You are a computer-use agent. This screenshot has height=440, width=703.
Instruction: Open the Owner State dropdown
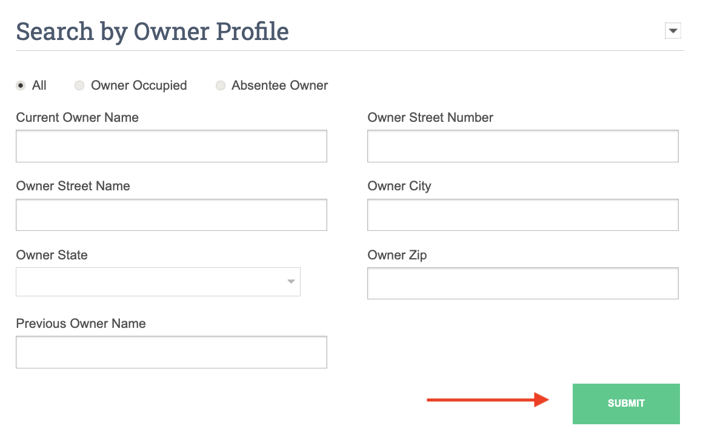(158, 282)
